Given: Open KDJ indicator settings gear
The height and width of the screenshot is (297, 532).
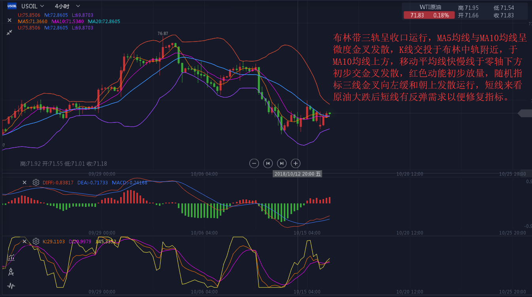Looking at the screenshot, I should click(36, 241).
